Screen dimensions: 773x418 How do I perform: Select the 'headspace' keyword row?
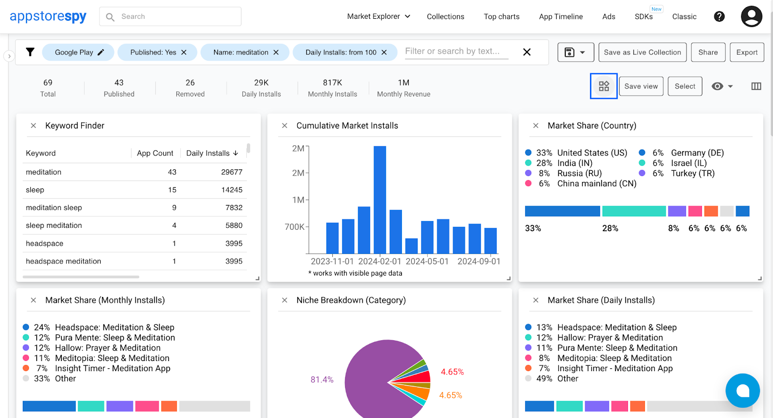[x=134, y=243]
